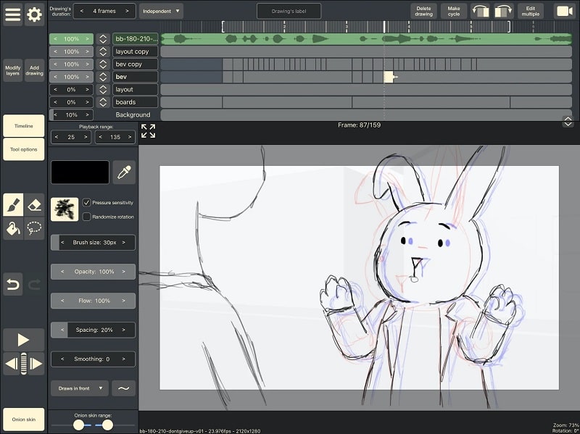Screen dimensions: 580x434
Task: Select the Paint bucket fill tool
Action: (x=12, y=228)
